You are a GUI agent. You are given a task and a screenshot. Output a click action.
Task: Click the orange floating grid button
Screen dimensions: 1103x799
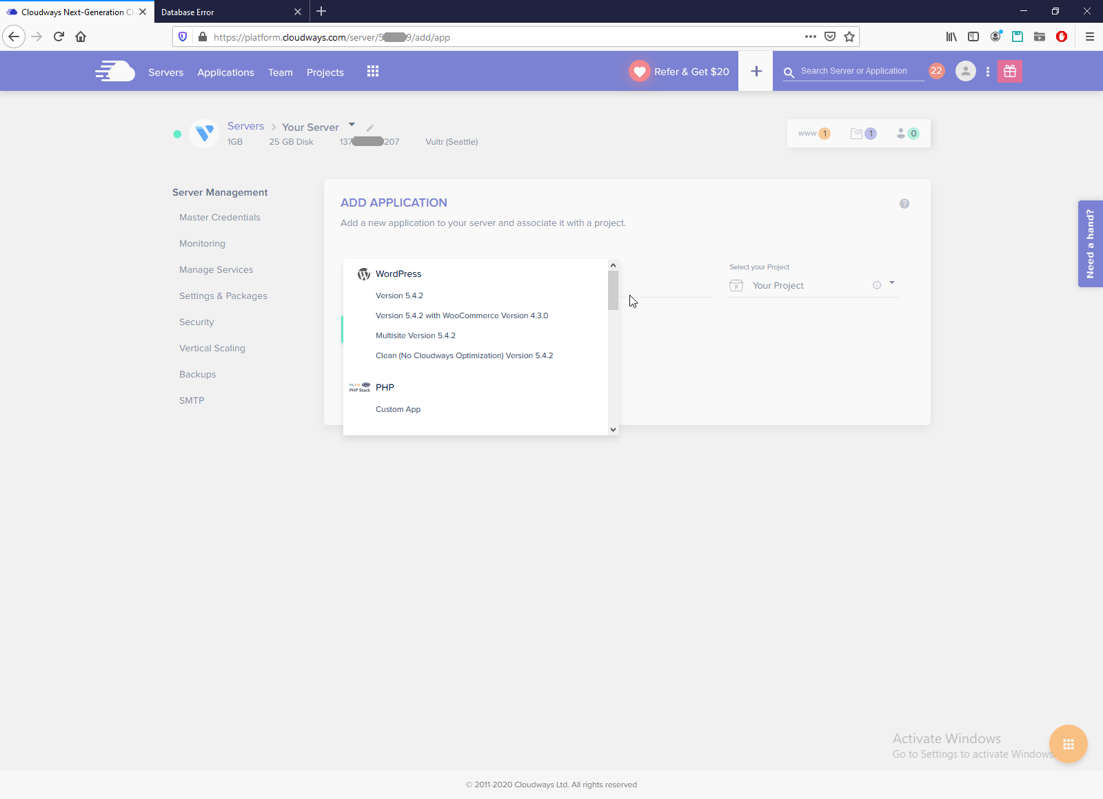point(1069,744)
